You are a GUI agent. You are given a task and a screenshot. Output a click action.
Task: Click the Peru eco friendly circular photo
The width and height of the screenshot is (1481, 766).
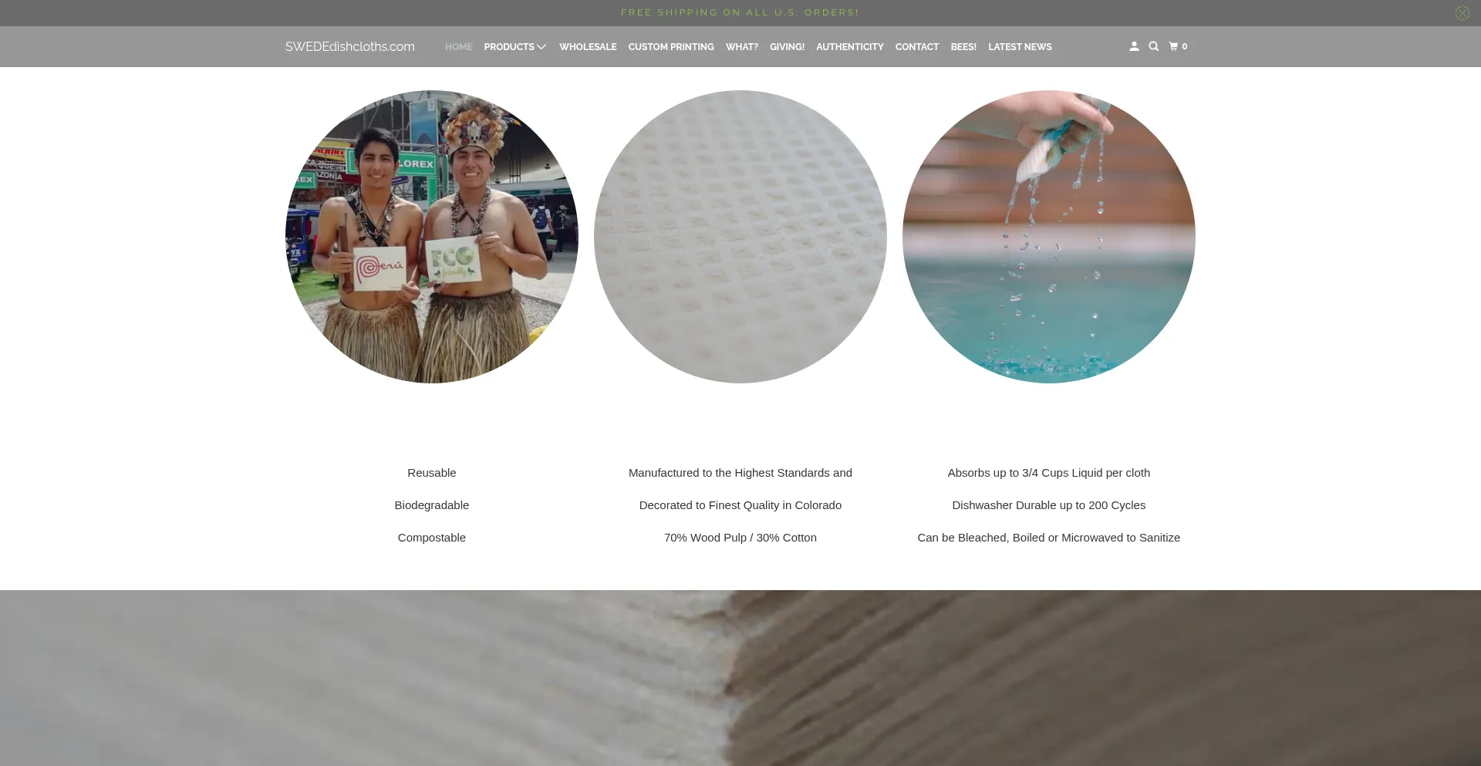(431, 237)
